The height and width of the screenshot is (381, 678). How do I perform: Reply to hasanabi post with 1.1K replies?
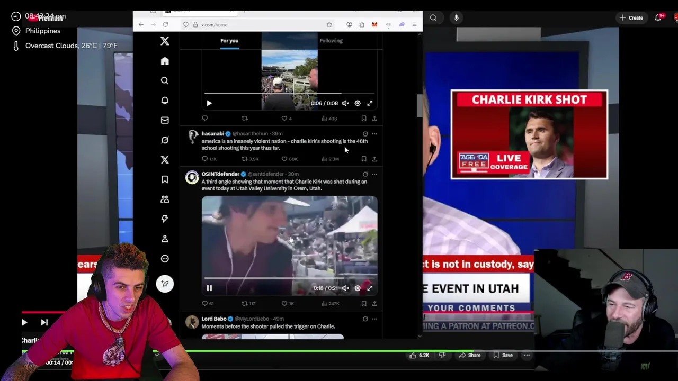(x=209, y=159)
